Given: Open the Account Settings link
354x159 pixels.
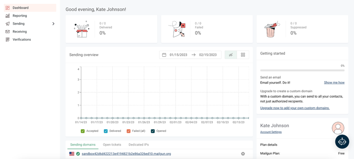Looking at the screenshot, I should (271, 132).
